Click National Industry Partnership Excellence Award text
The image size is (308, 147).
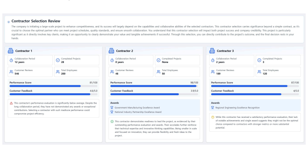(x=138, y=112)
